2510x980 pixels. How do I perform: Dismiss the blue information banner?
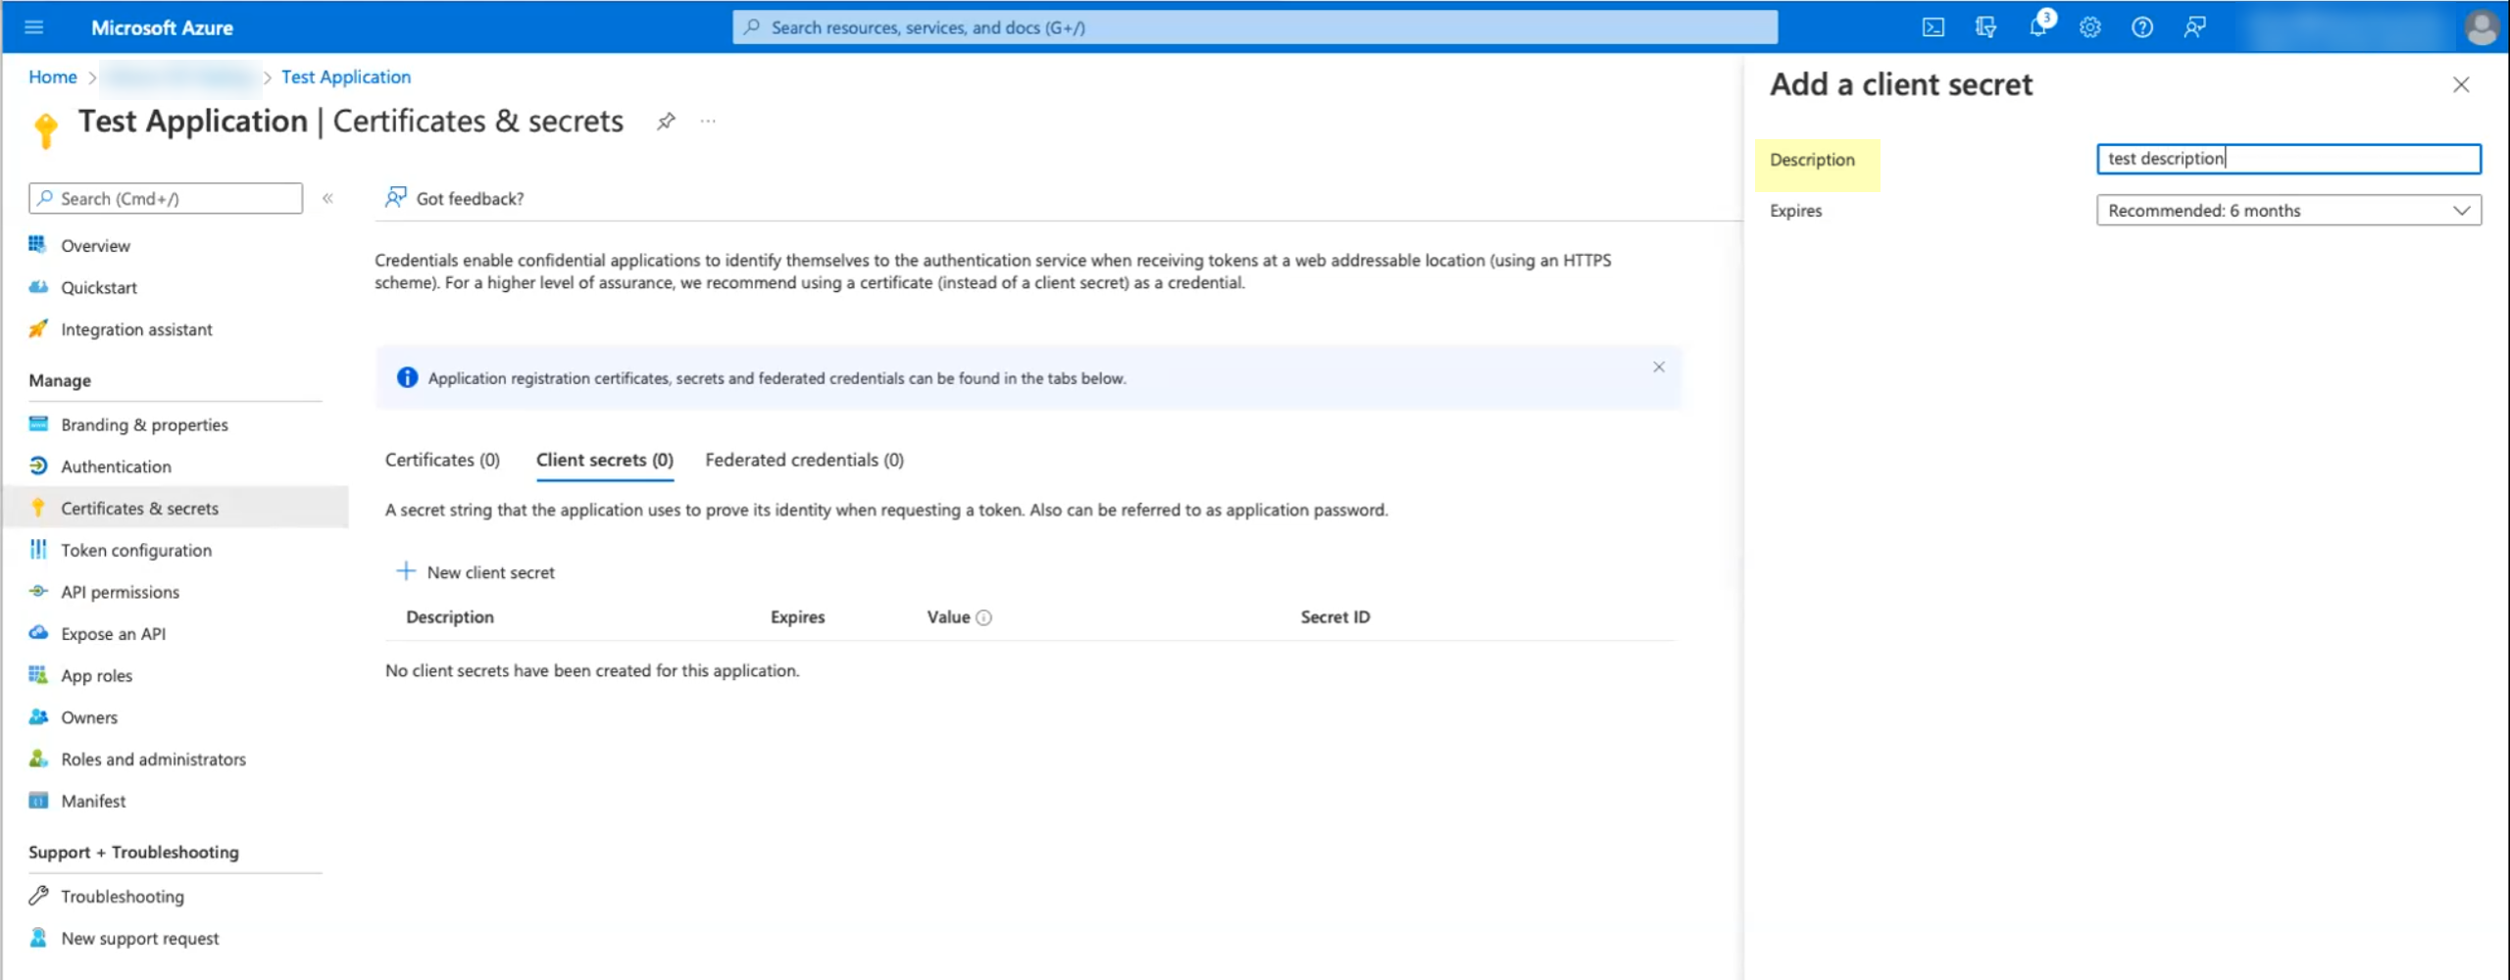point(1659,367)
